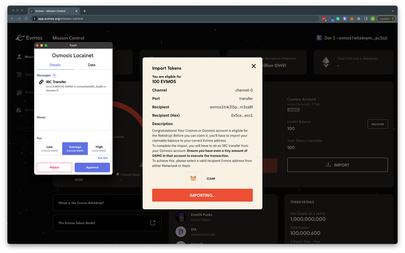Click the Recipient evmos1tnk2l5p...m3za8l value
The height and width of the screenshot is (253, 405).
231,107
